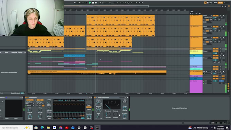The image size is (231, 130).
Task: Toggle Automation Arm icon in transport
Action: point(103,3)
